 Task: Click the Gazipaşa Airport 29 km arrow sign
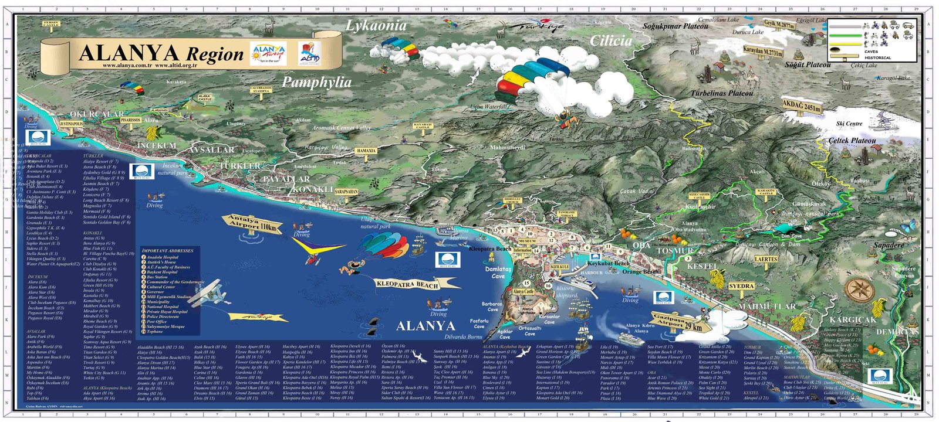681,322
